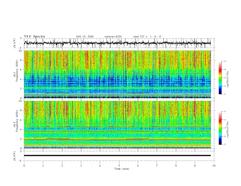This screenshot has height=186, width=241.
Task: Click the "-7" tick of the ch.1 colorbar
Action: 224,94
